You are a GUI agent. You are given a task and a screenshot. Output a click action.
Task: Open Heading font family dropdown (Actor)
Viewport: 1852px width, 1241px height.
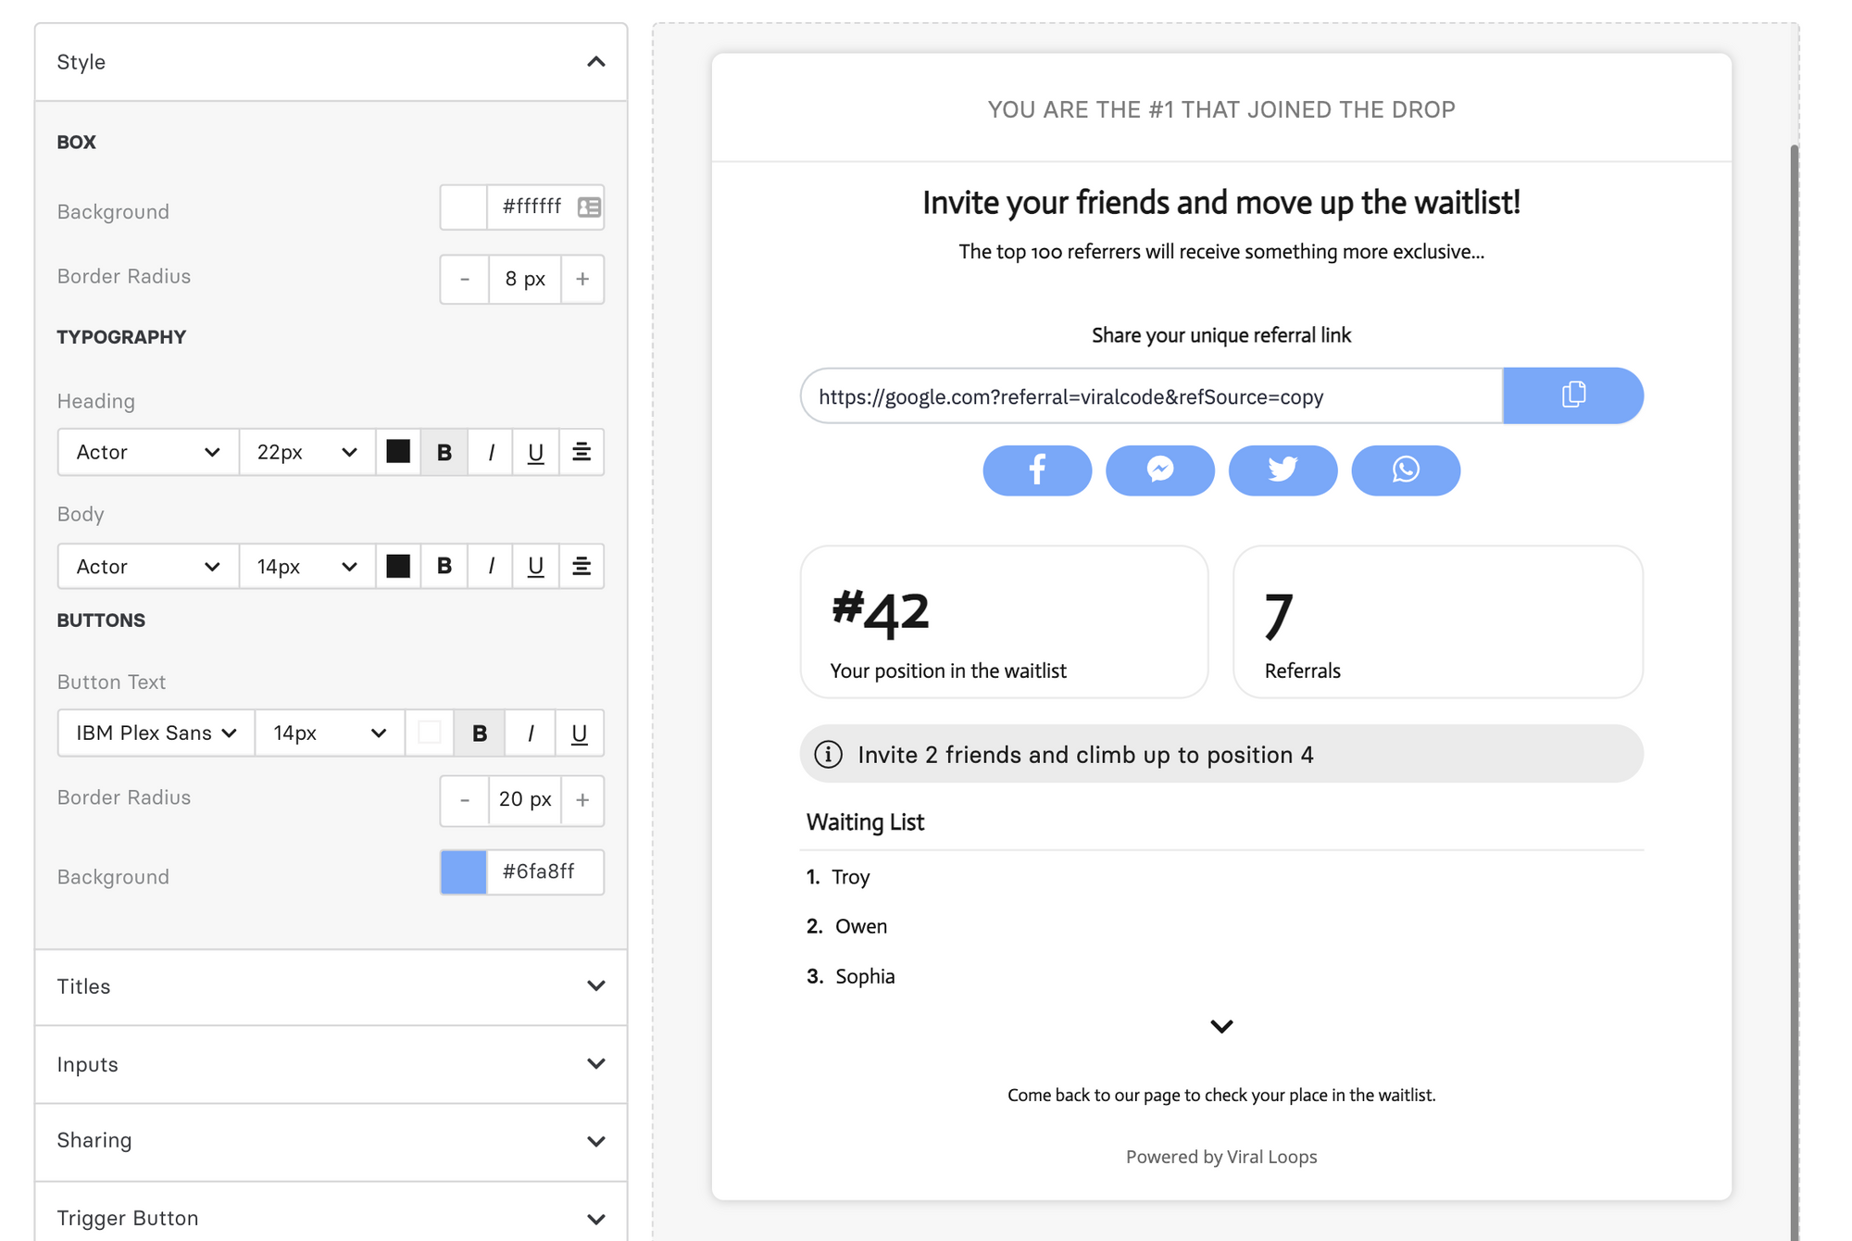click(x=148, y=452)
